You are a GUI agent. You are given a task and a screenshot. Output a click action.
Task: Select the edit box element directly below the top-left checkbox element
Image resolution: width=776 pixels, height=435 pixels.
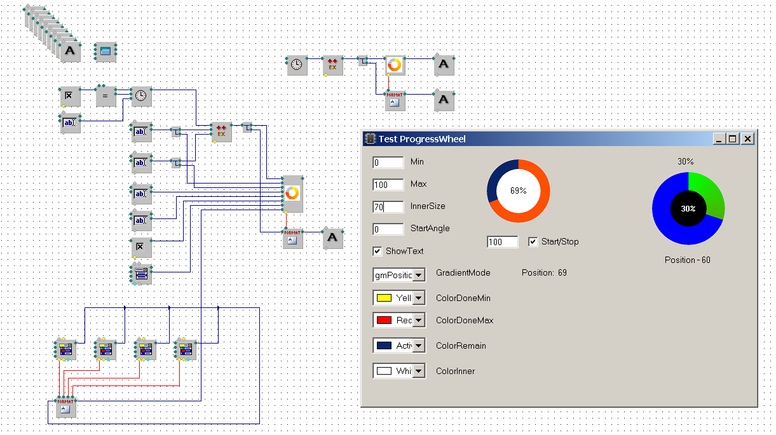[x=71, y=123]
